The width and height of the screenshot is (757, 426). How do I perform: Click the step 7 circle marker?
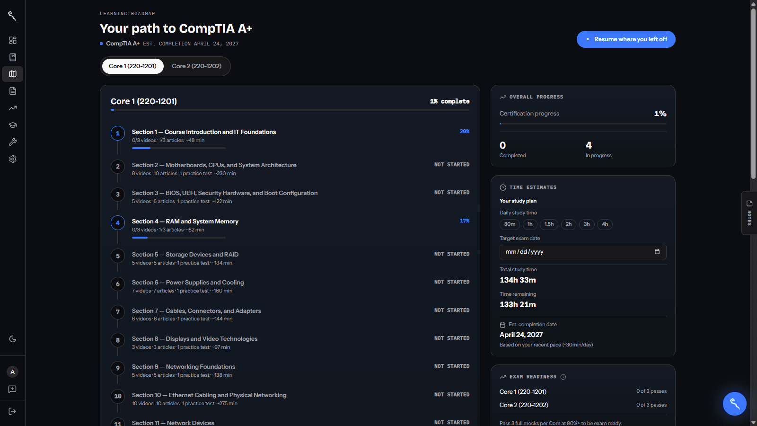click(x=118, y=312)
